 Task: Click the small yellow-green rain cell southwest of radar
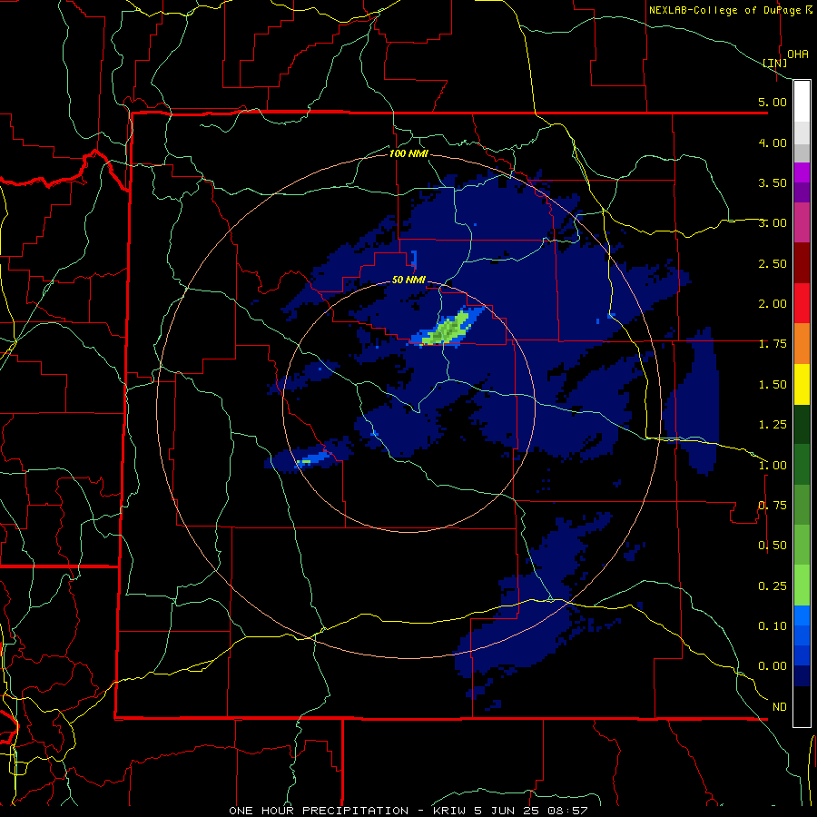[x=305, y=462]
